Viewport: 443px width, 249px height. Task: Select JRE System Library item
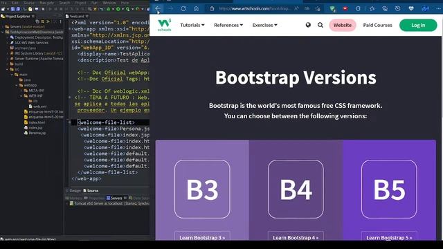[36, 53]
